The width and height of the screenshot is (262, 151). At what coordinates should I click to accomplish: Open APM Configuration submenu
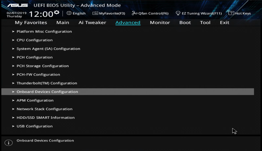[35, 100]
